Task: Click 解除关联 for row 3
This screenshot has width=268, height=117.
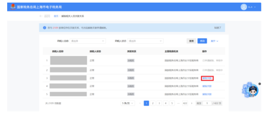Action: tap(207, 78)
